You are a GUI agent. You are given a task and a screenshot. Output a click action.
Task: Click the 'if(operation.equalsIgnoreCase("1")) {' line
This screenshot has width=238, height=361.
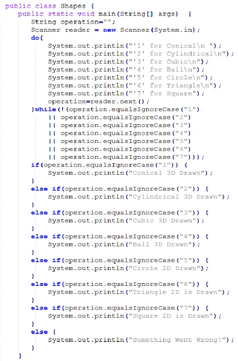pyautogui.click(x=109, y=165)
